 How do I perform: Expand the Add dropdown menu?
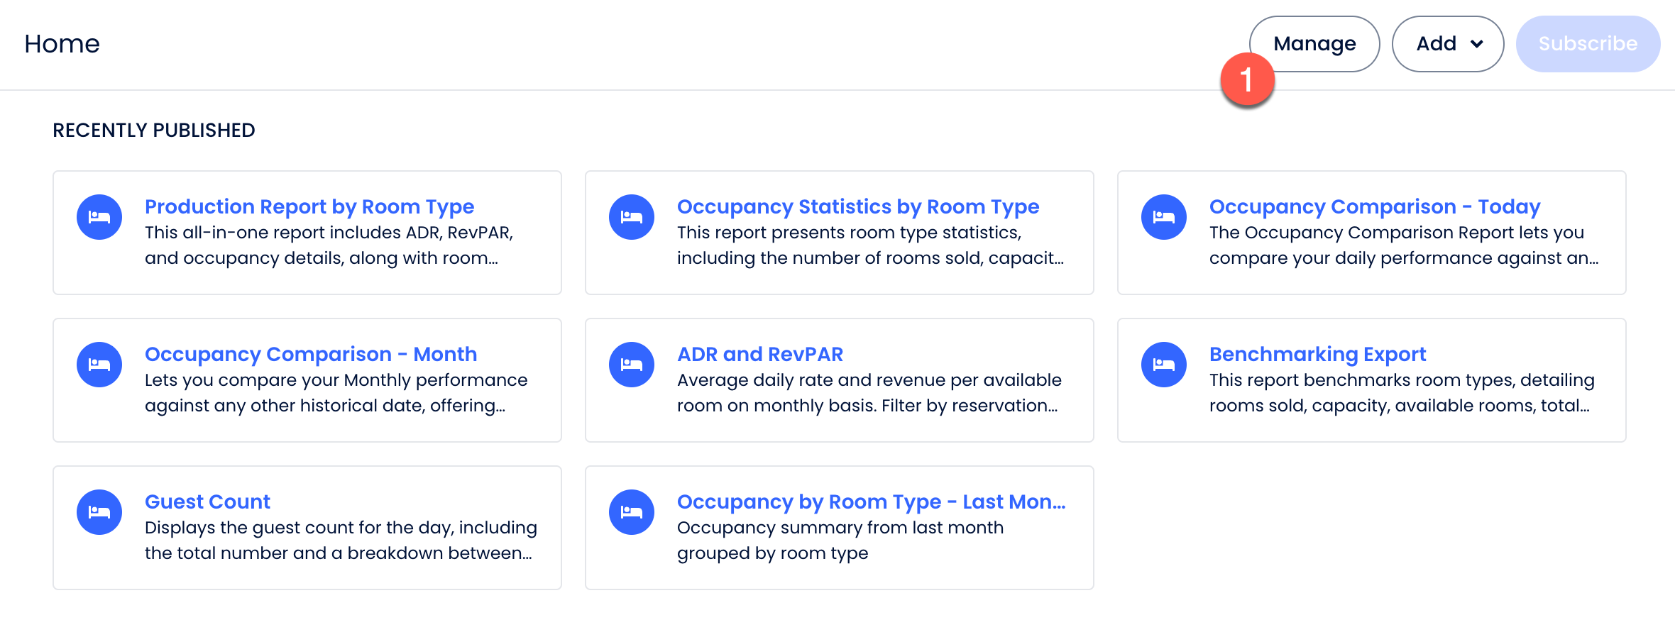(1448, 44)
